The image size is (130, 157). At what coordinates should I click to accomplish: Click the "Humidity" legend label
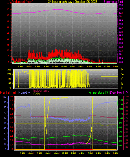pos(24,93)
